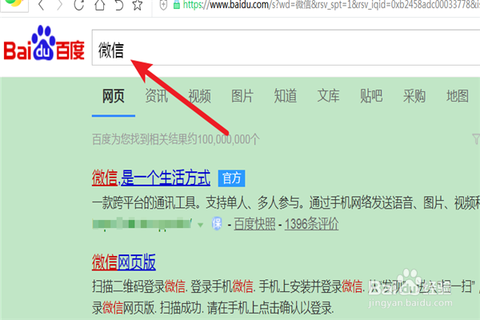Screen dimensions: 480x320
Task: Bookmark page with the star icon
Action: pyautogui.click(x=138, y=6)
